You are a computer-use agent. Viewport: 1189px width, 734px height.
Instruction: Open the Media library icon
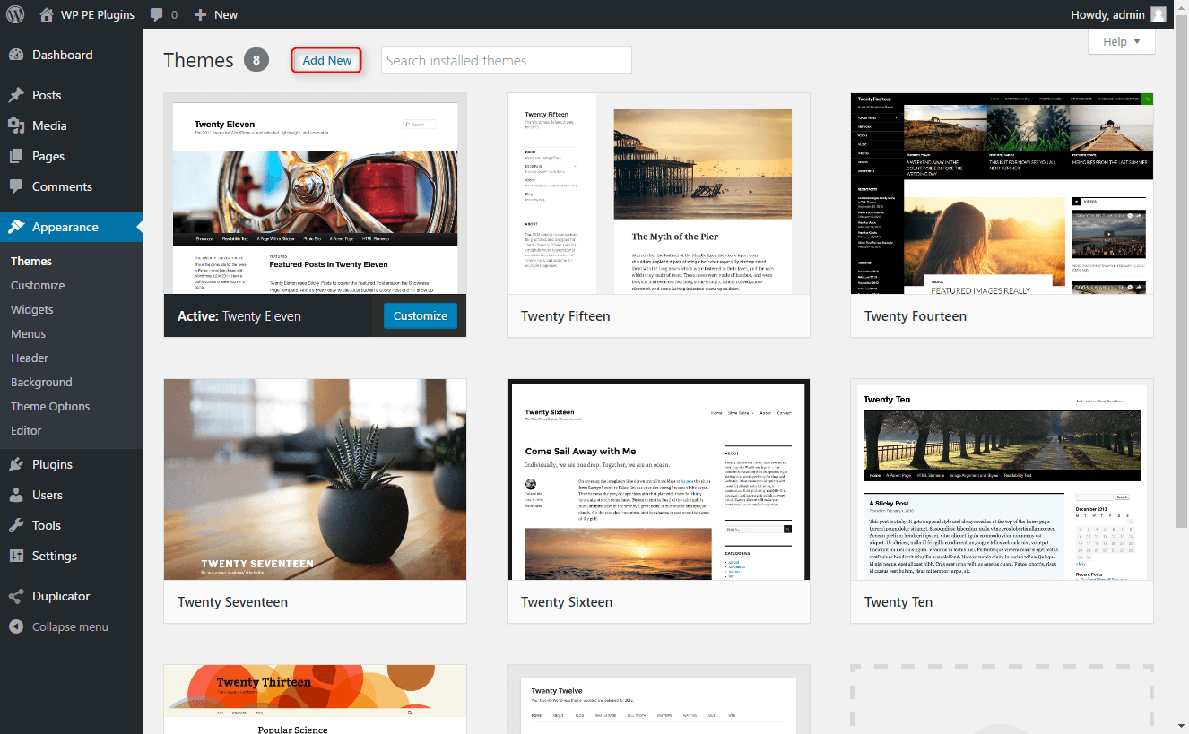[x=16, y=125]
